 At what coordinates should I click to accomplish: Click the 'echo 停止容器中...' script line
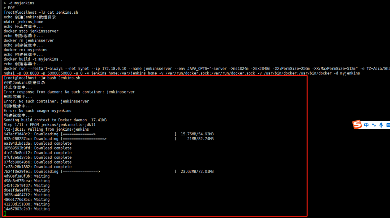[23, 27]
